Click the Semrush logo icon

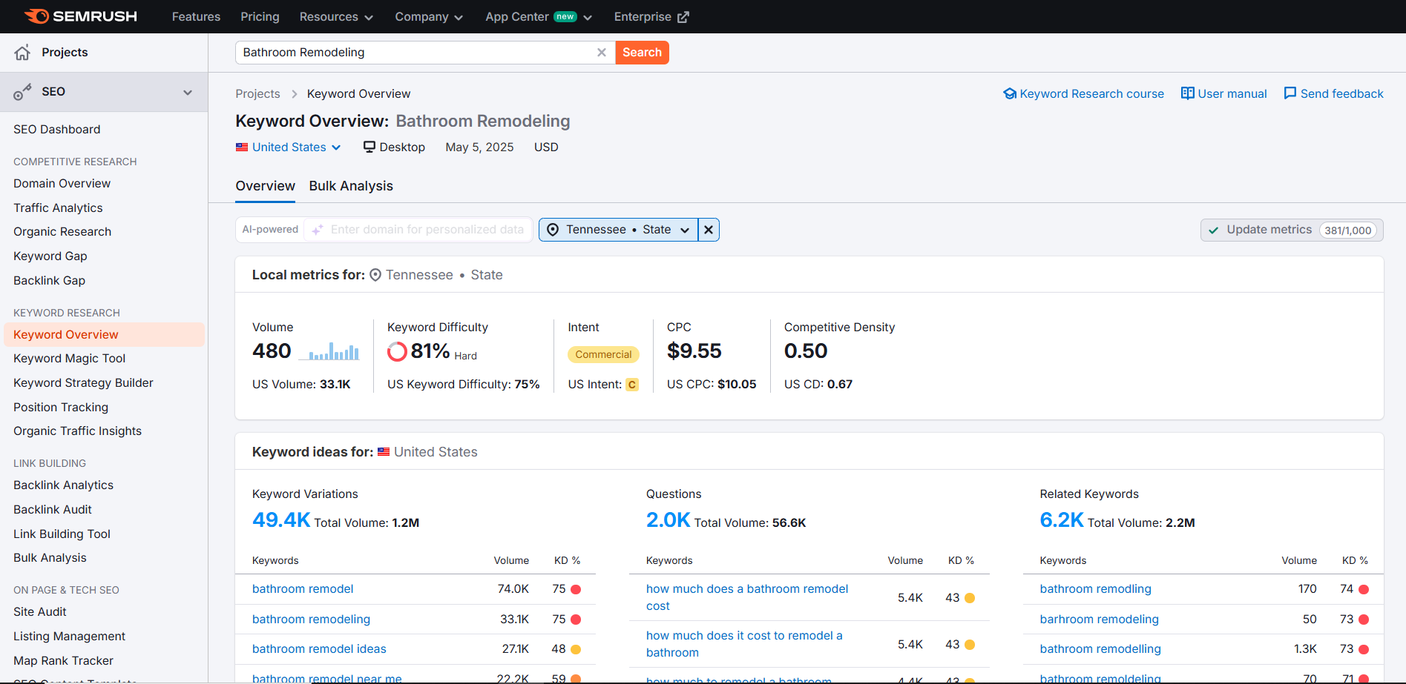click(x=36, y=16)
